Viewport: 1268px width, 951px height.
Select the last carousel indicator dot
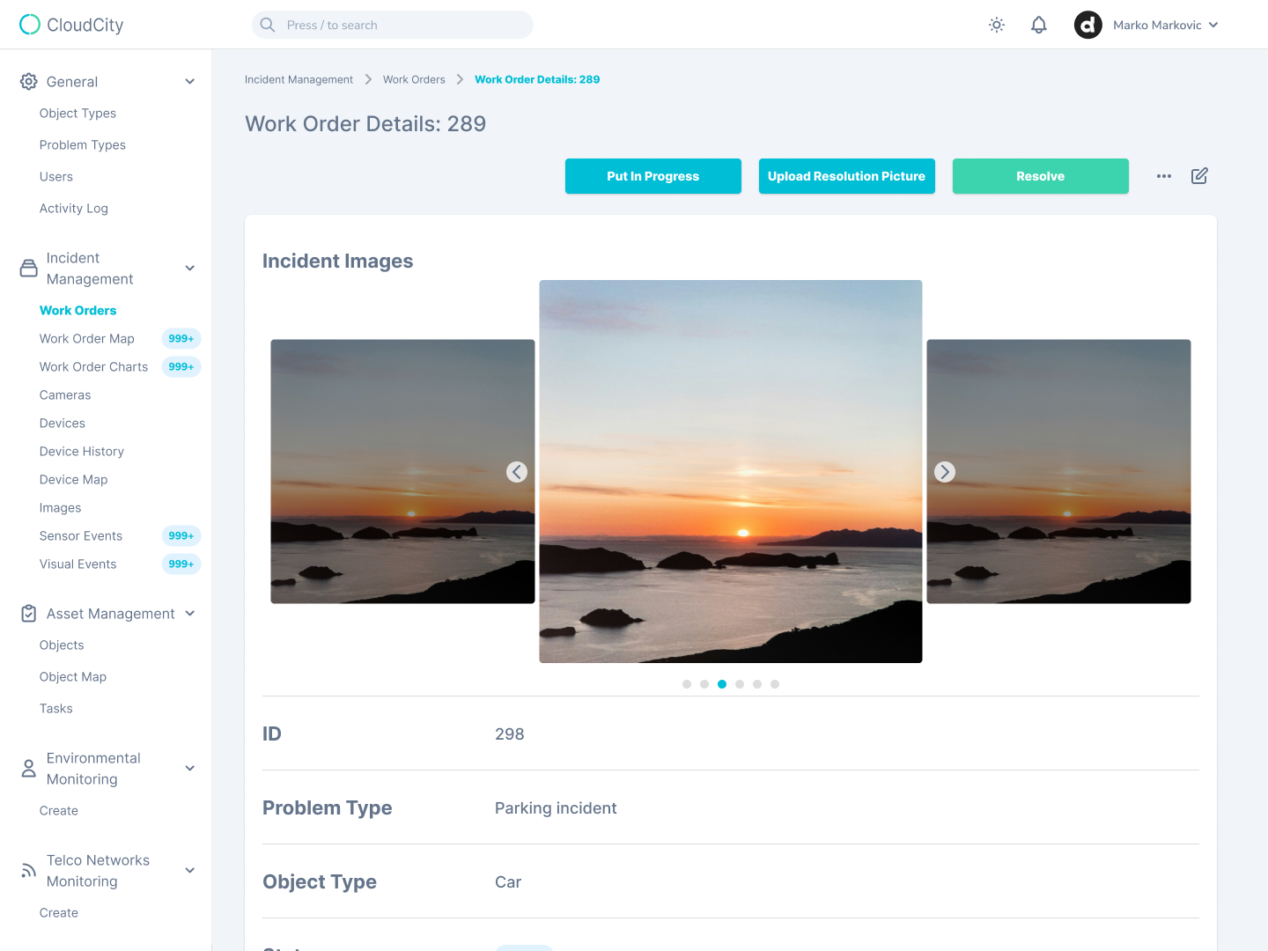coord(775,683)
